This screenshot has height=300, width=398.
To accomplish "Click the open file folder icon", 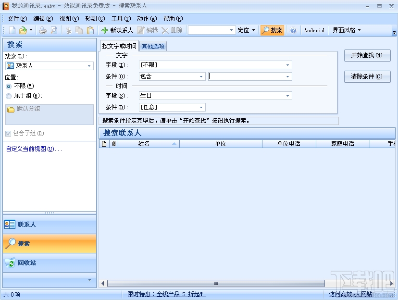I will click(x=23, y=30).
